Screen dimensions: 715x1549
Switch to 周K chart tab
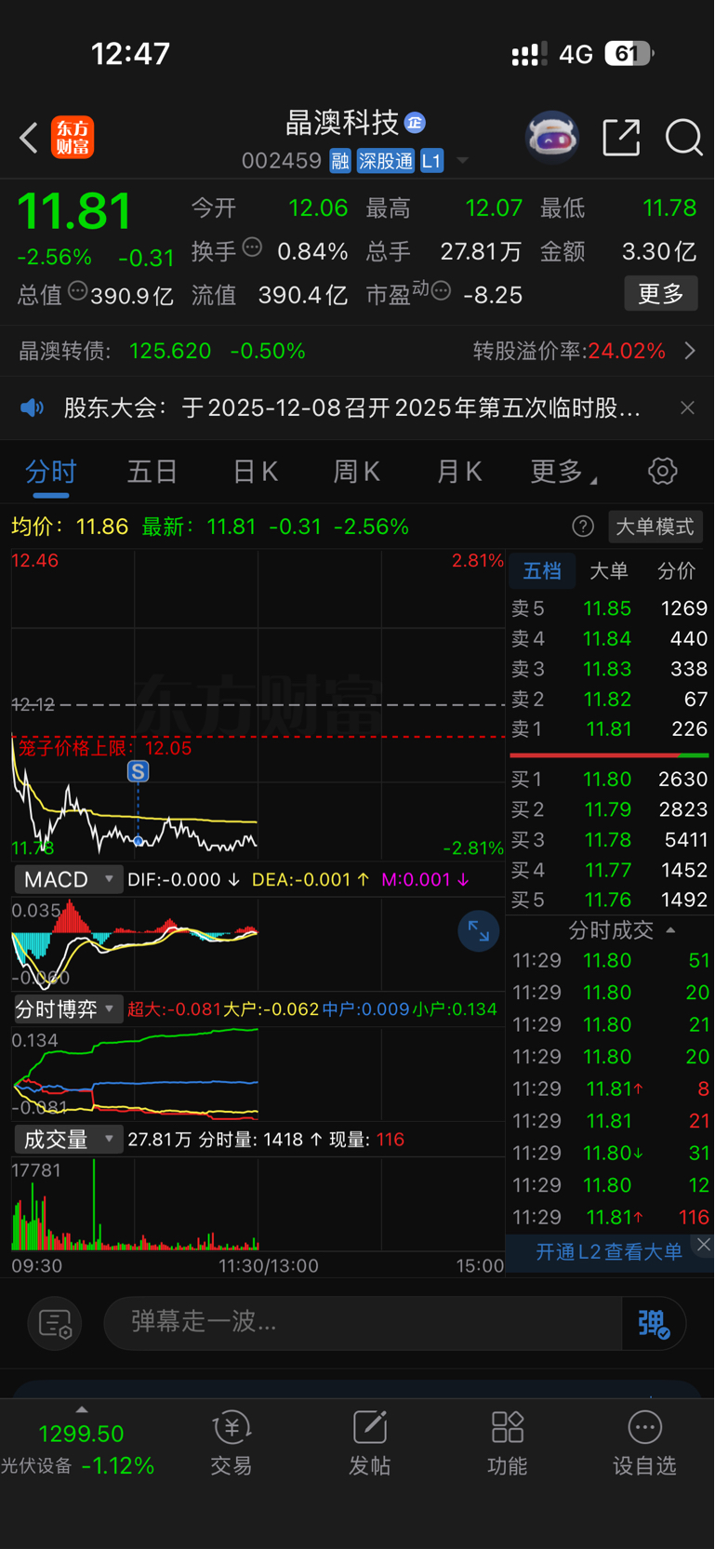click(357, 472)
